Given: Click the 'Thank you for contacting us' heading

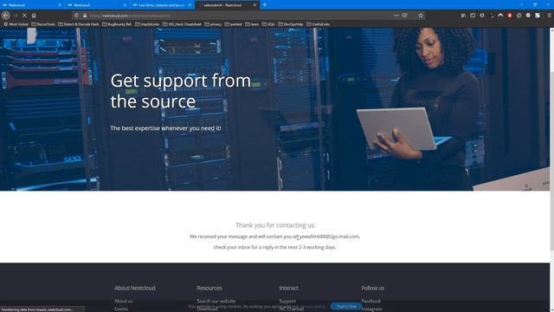Looking at the screenshot, I should [x=275, y=225].
